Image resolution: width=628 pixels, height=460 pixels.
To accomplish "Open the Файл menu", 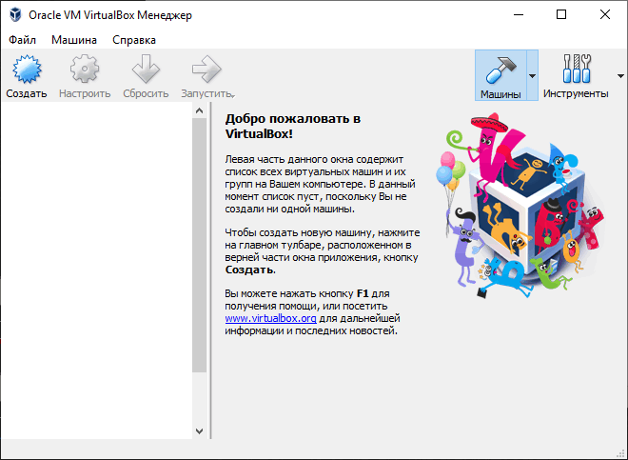I will pyautogui.click(x=23, y=40).
